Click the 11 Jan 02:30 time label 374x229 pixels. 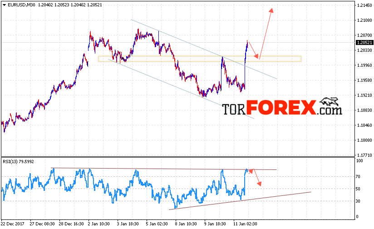[x=245, y=224]
